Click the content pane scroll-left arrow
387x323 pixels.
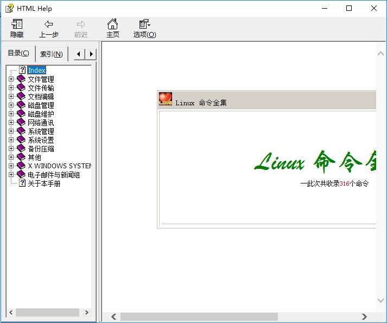114,316
